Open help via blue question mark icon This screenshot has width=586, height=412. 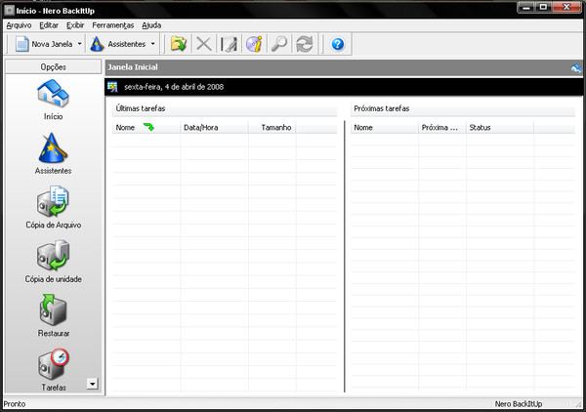pyautogui.click(x=338, y=44)
